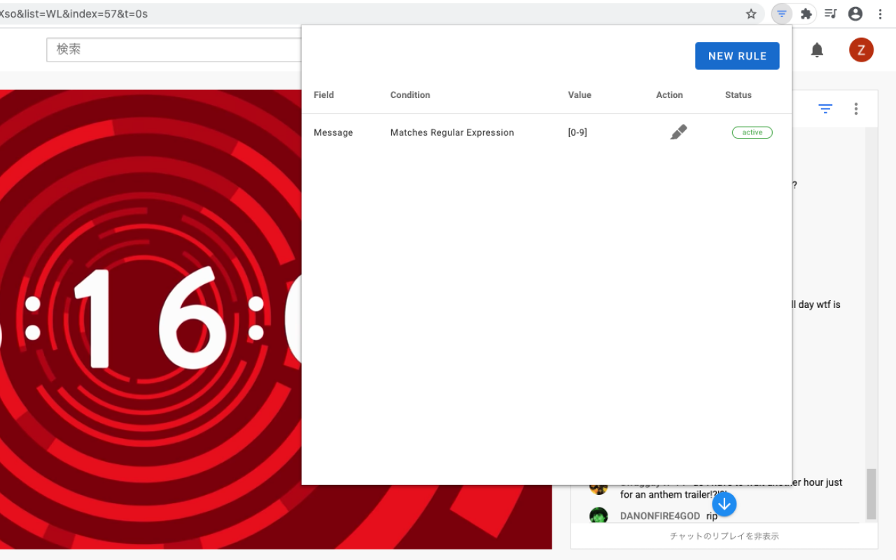Click the chat scrollbar thumb
896x560 pixels.
click(x=871, y=493)
